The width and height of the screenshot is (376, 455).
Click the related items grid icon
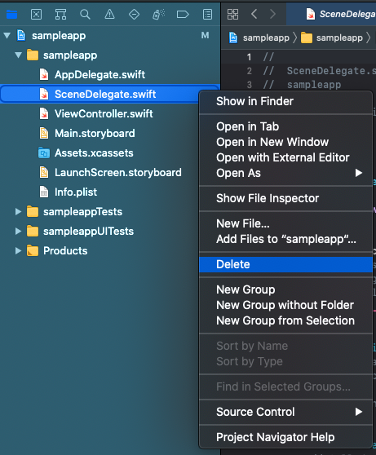click(232, 14)
